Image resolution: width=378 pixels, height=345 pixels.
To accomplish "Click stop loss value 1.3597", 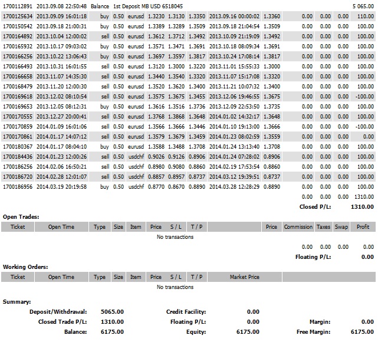I will (176, 57).
